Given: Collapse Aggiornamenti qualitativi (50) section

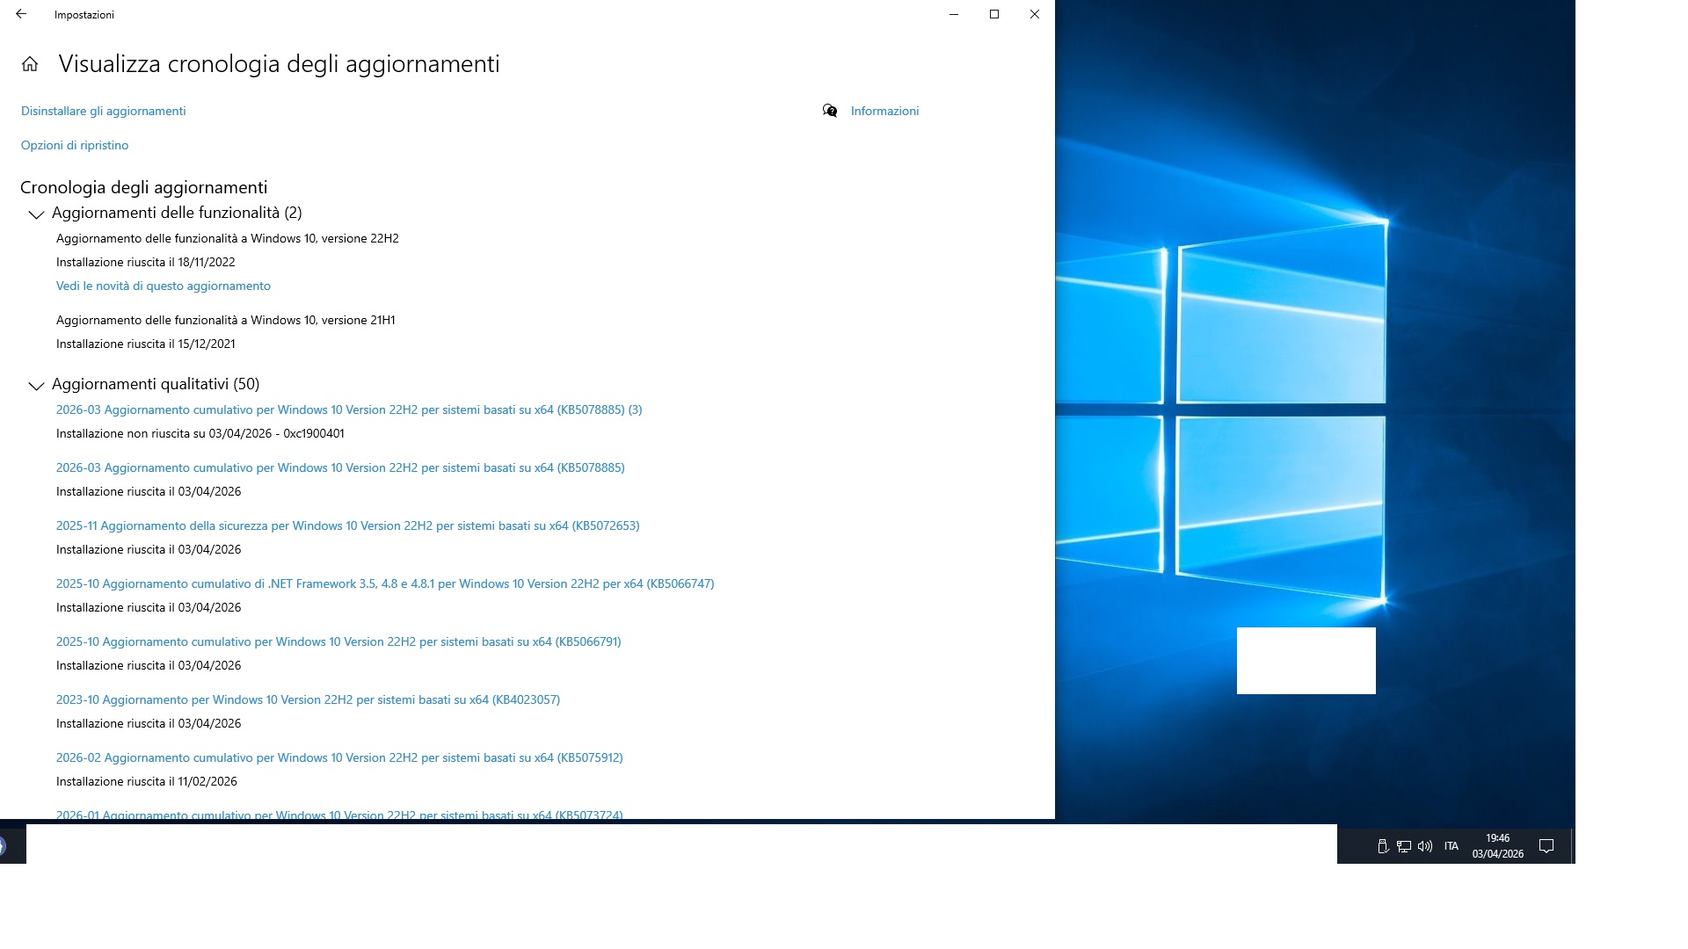Looking at the screenshot, I should click(x=36, y=385).
